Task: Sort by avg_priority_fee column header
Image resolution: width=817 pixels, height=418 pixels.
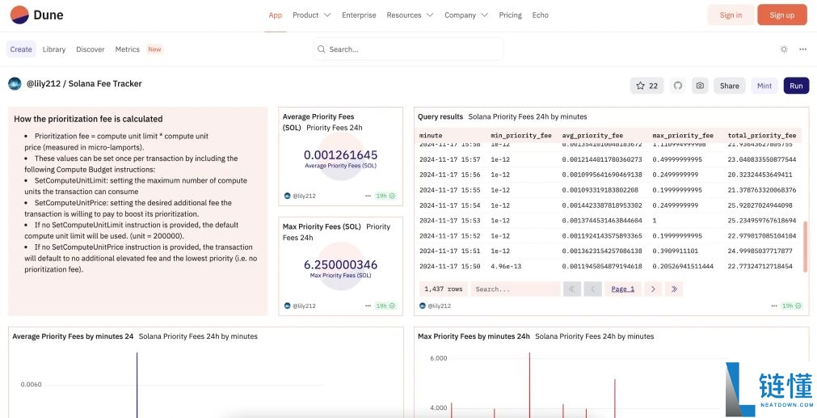Action: [592, 136]
